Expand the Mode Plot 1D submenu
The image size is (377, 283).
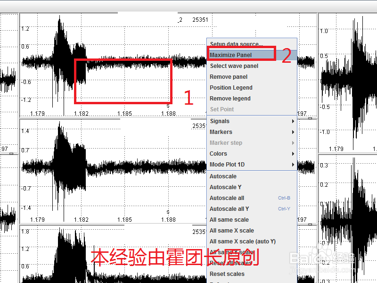tap(252, 164)
